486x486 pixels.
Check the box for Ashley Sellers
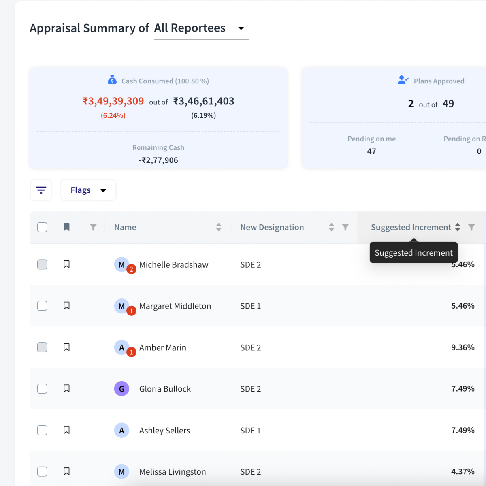click(x=42, y=430)
